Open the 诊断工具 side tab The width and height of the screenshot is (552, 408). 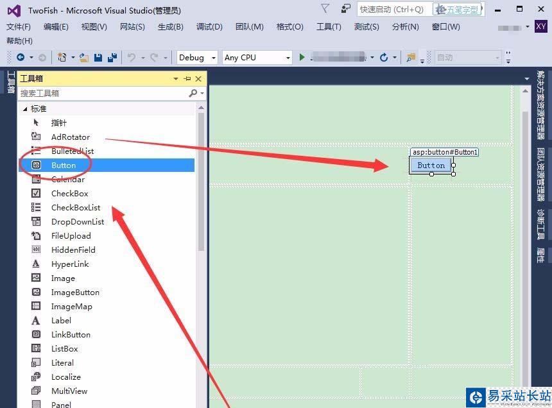[540, 224]
